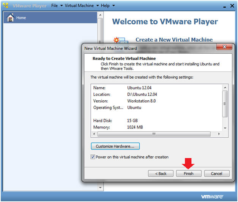
Task: Click settings list scroll-up arrow
Action: coord(225,87)
